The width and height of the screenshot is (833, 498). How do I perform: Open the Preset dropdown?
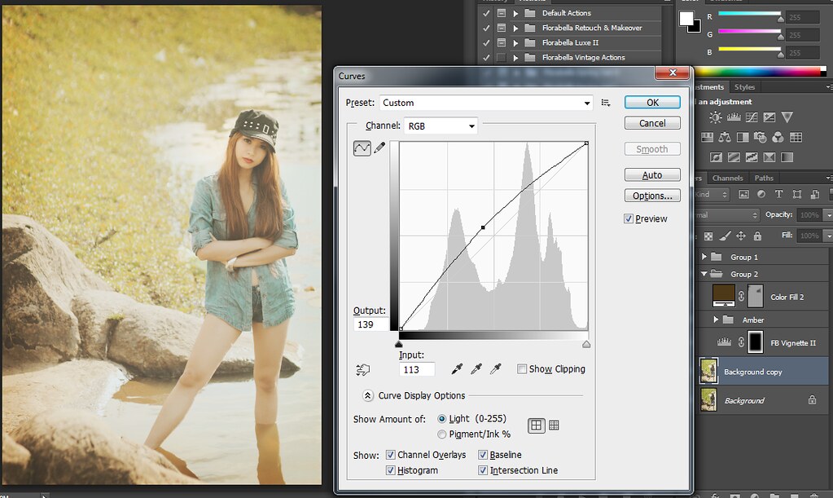(486, 103)
